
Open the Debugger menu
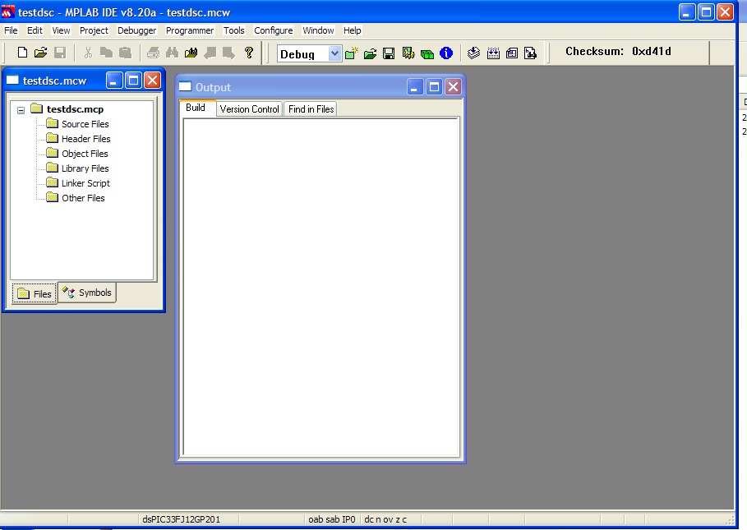tap(136, 30)
